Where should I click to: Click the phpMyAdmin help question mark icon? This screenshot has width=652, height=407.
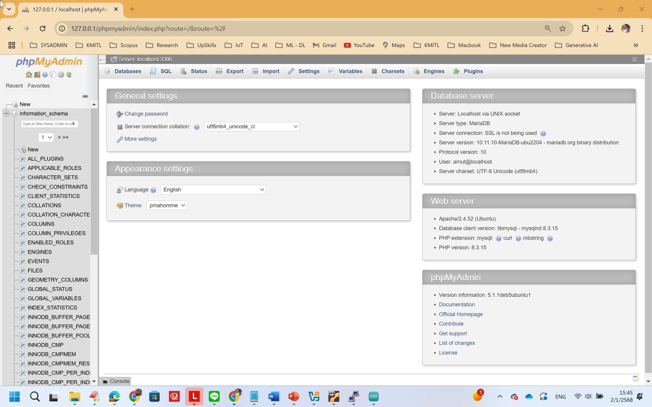[45, 75]
